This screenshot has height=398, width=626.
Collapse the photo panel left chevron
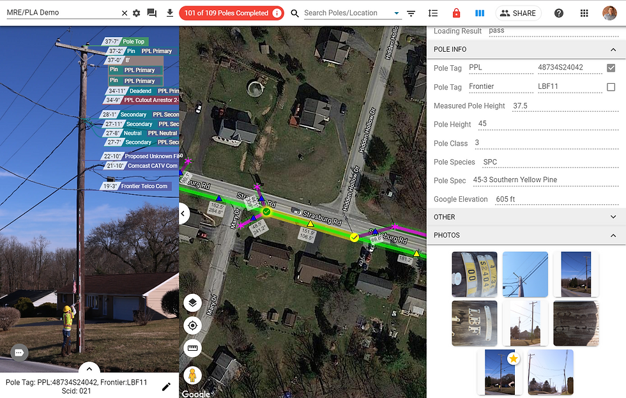click(183, 213)
